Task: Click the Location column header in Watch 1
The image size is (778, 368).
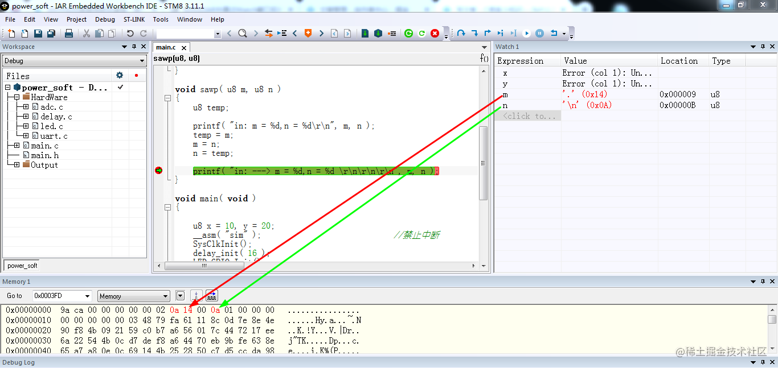Action: (x=683, y=61)
